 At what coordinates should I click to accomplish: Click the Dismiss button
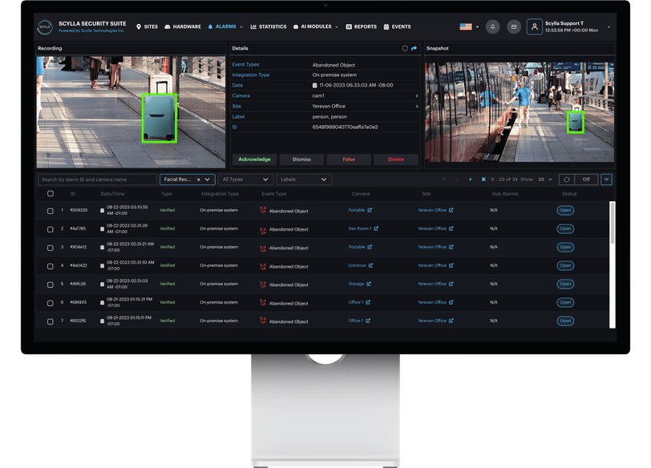[301, 159]
